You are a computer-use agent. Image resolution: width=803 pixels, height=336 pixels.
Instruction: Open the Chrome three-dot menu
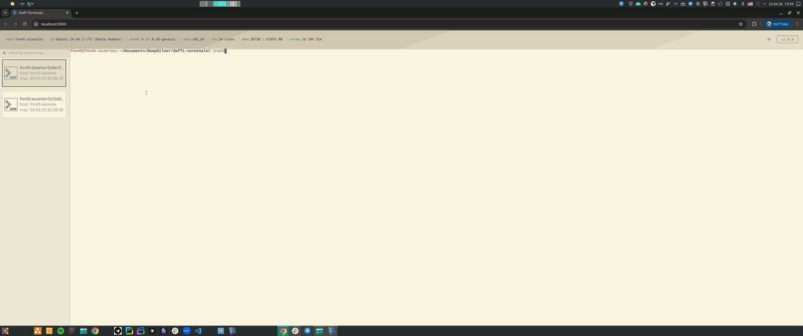pos(797,24)
